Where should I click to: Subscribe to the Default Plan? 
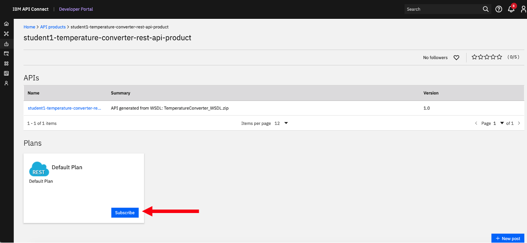[125, 213]
